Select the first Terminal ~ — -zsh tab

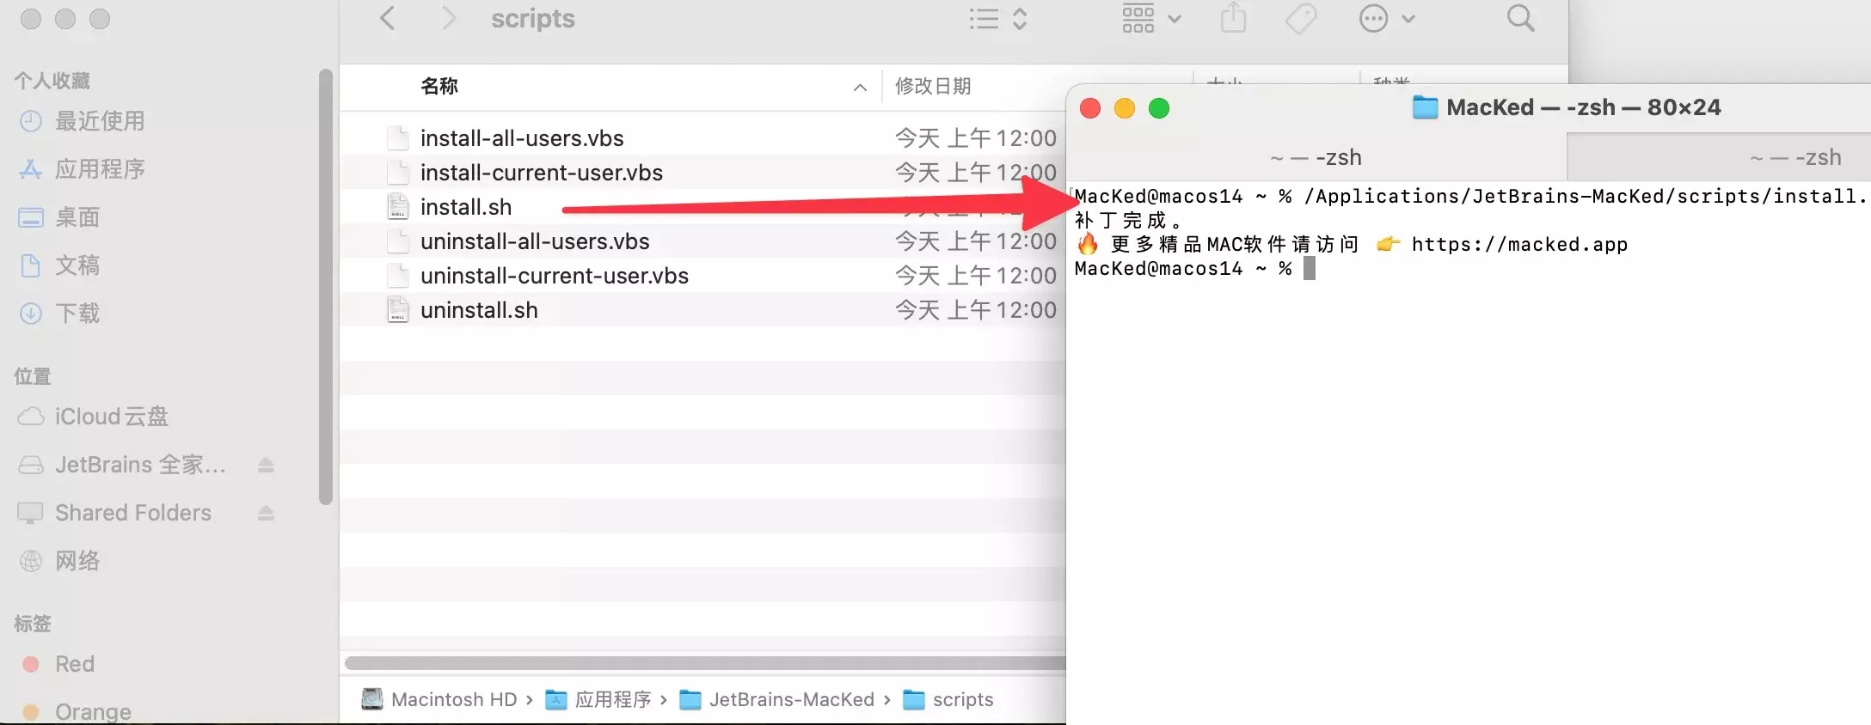1316,157
